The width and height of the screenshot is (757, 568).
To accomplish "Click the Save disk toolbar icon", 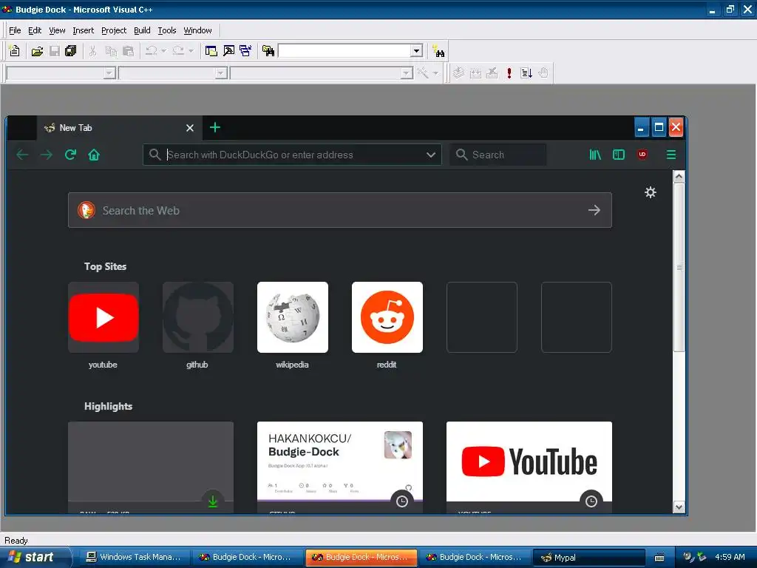I will tap(55, 51).
